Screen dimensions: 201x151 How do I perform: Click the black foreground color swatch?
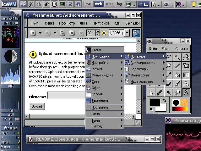pyautogui.click(x=155, y=102)
